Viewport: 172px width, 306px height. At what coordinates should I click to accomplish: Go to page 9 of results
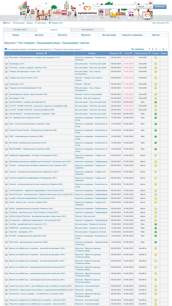click(x=163, y=49)
